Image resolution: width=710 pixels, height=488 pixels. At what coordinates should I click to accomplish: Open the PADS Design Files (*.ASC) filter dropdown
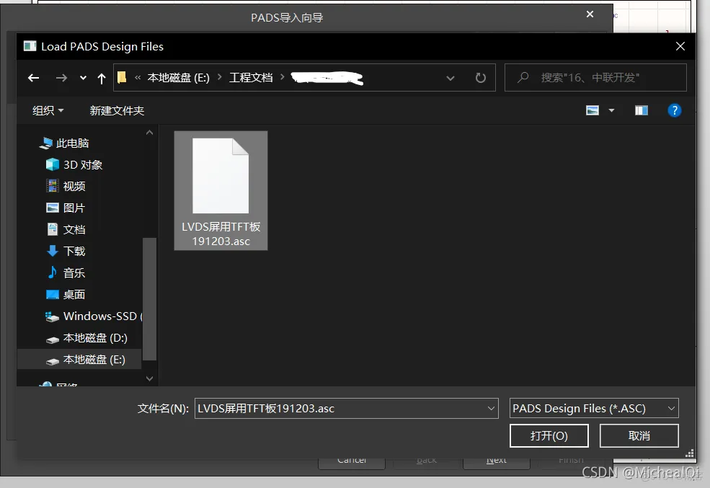point(594,408)
